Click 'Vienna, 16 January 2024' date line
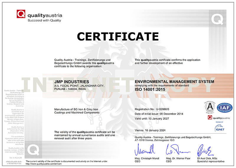This screenshot has width=236, height=168. (x=150, y=130)
